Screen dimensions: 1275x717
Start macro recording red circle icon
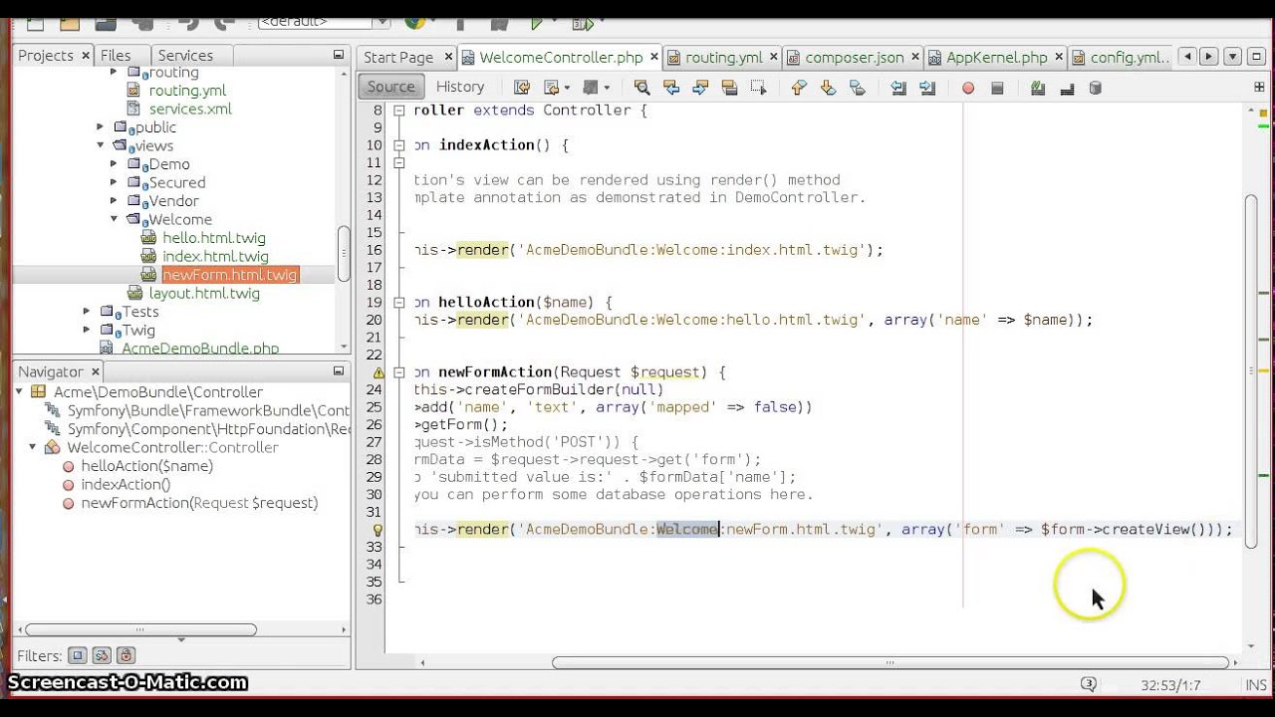click(x=968, y=88)
